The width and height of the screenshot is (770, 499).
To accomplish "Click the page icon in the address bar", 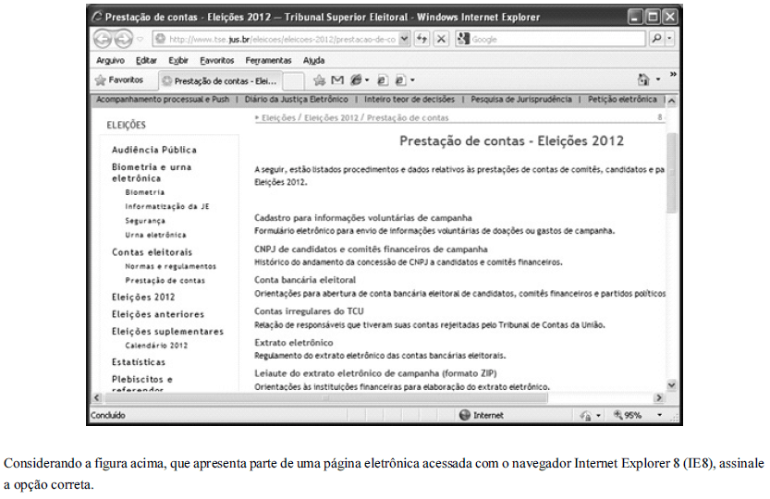I will pyautogui.click(x=160, y=39).
